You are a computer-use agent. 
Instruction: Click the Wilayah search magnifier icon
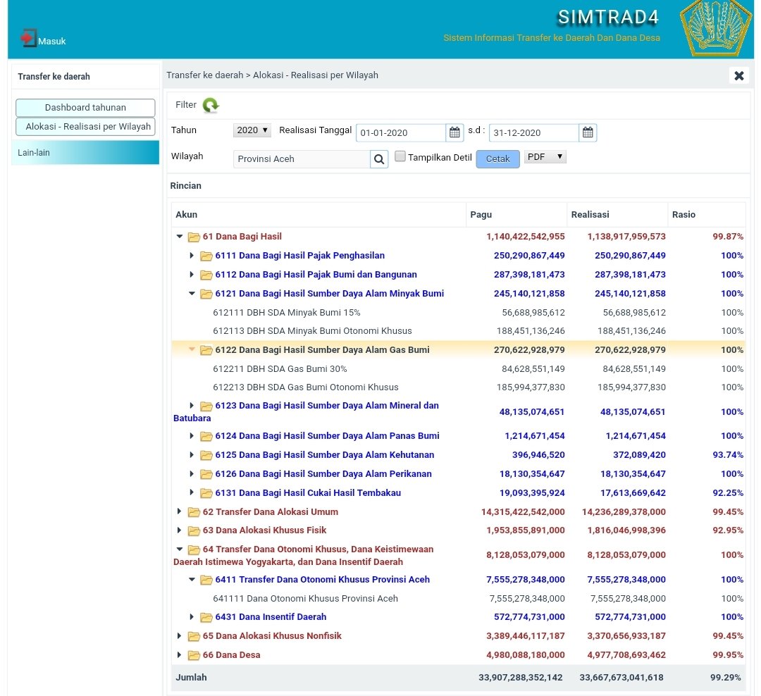click(x=379, y=159)
